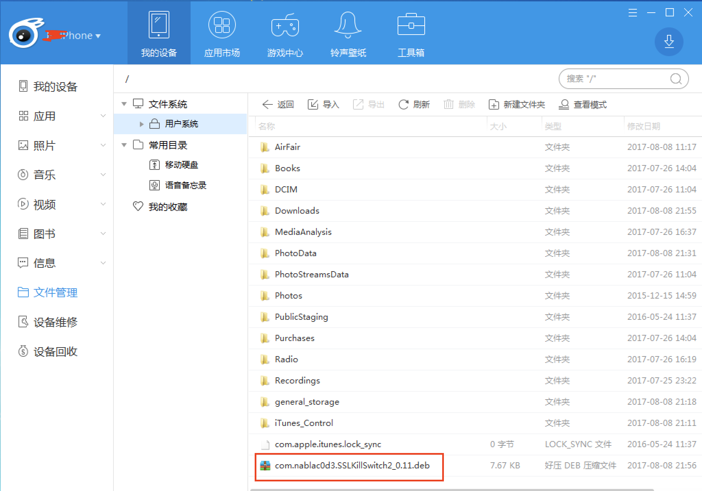Expand the 照片 sidebar chevron

pos(103,146)
